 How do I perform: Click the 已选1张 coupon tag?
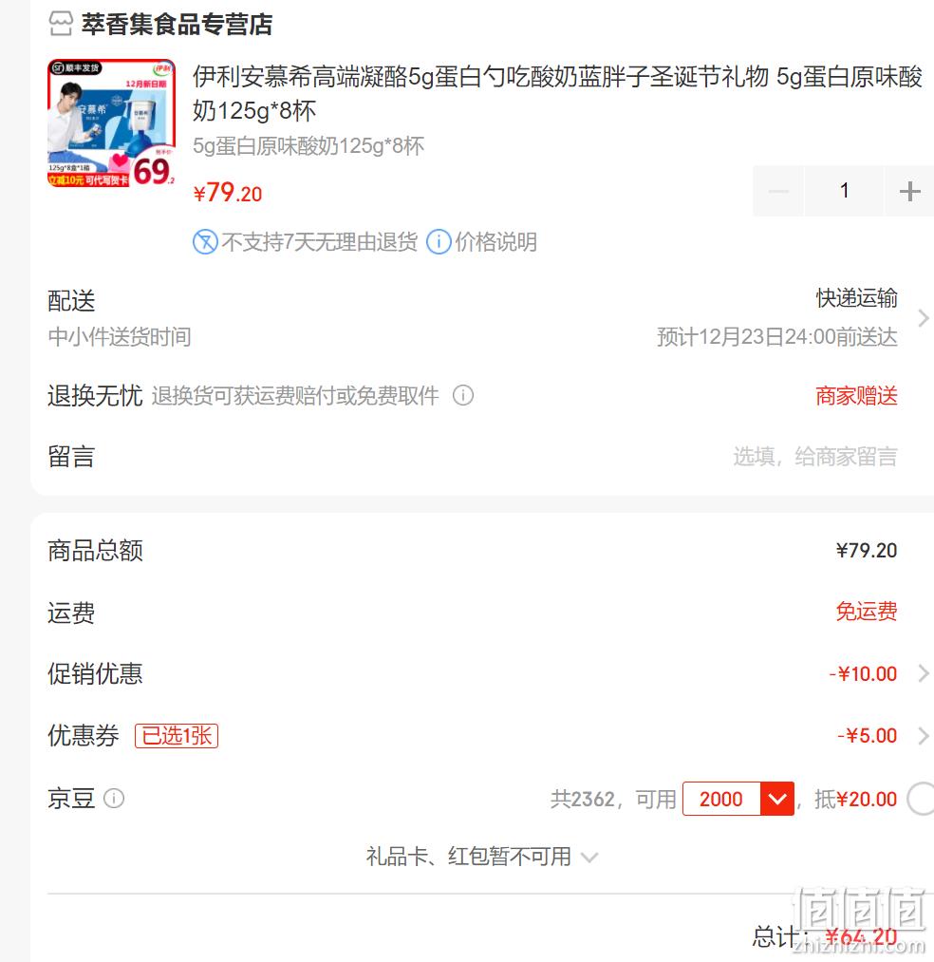pos(177,735)
